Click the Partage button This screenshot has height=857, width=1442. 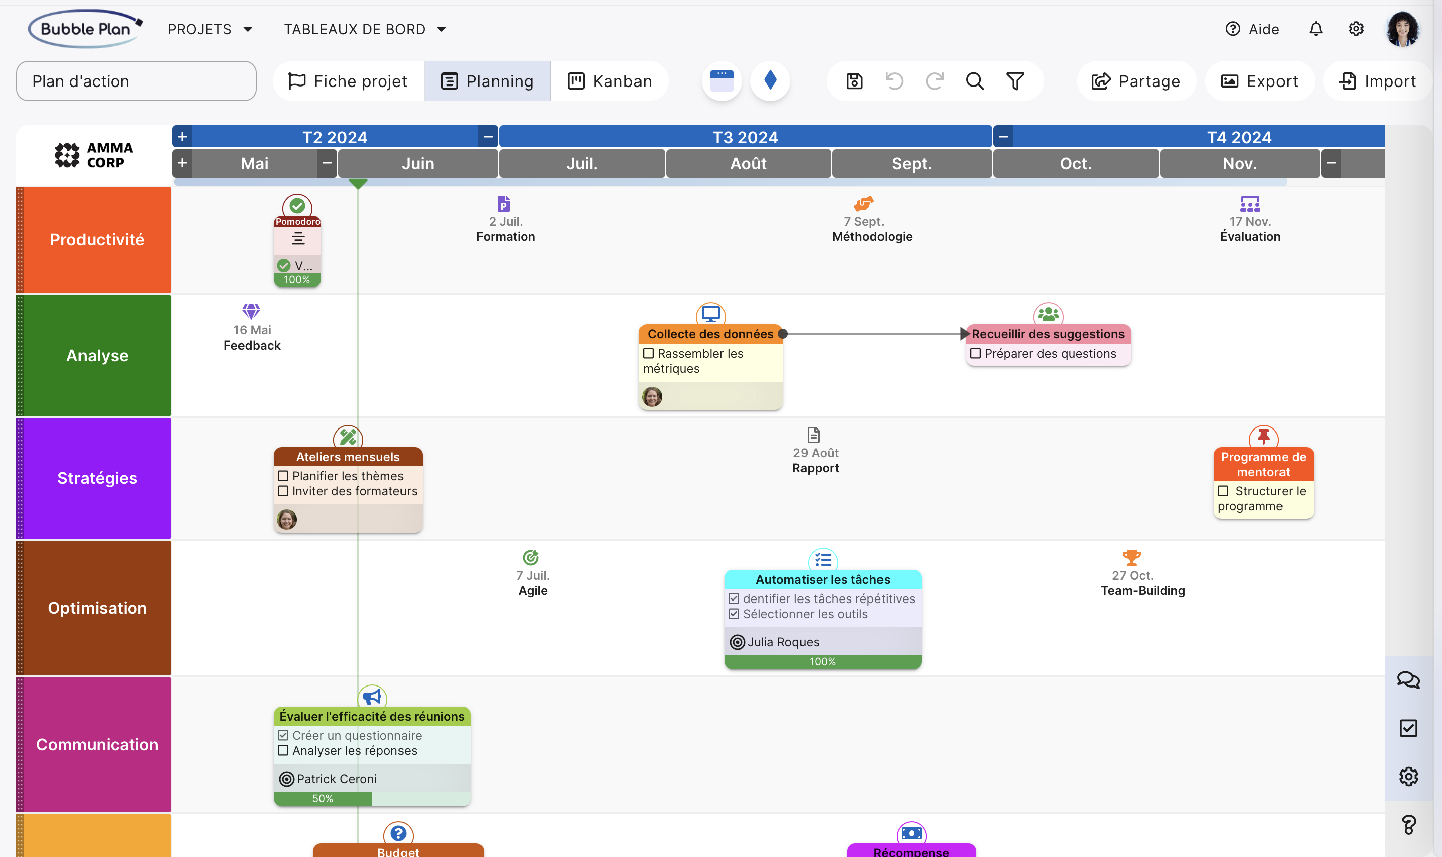pos(1137,81)
